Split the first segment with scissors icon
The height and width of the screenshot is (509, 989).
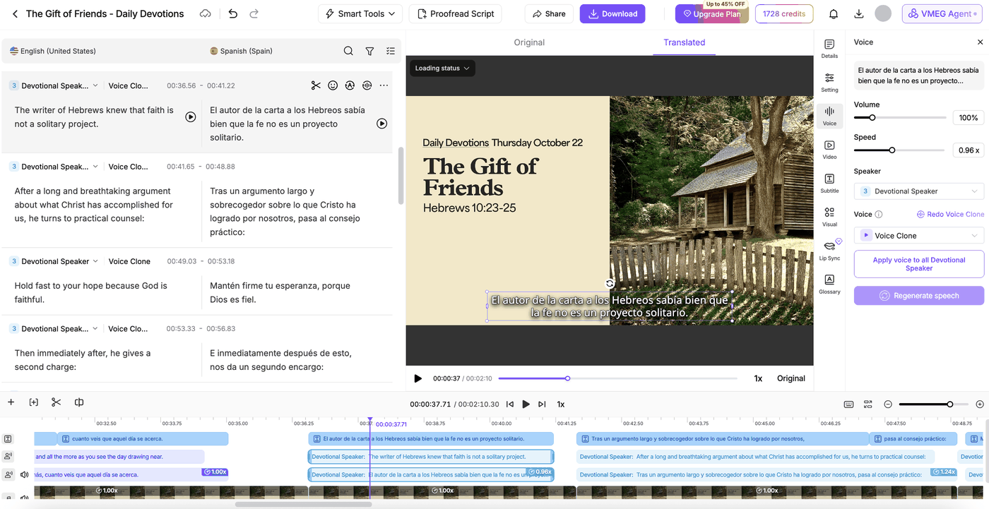[x=316, y=85]
